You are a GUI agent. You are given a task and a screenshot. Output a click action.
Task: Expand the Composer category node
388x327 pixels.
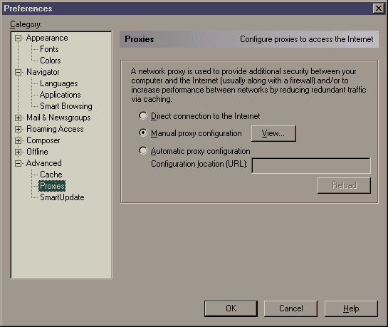[x=18, y=140]
